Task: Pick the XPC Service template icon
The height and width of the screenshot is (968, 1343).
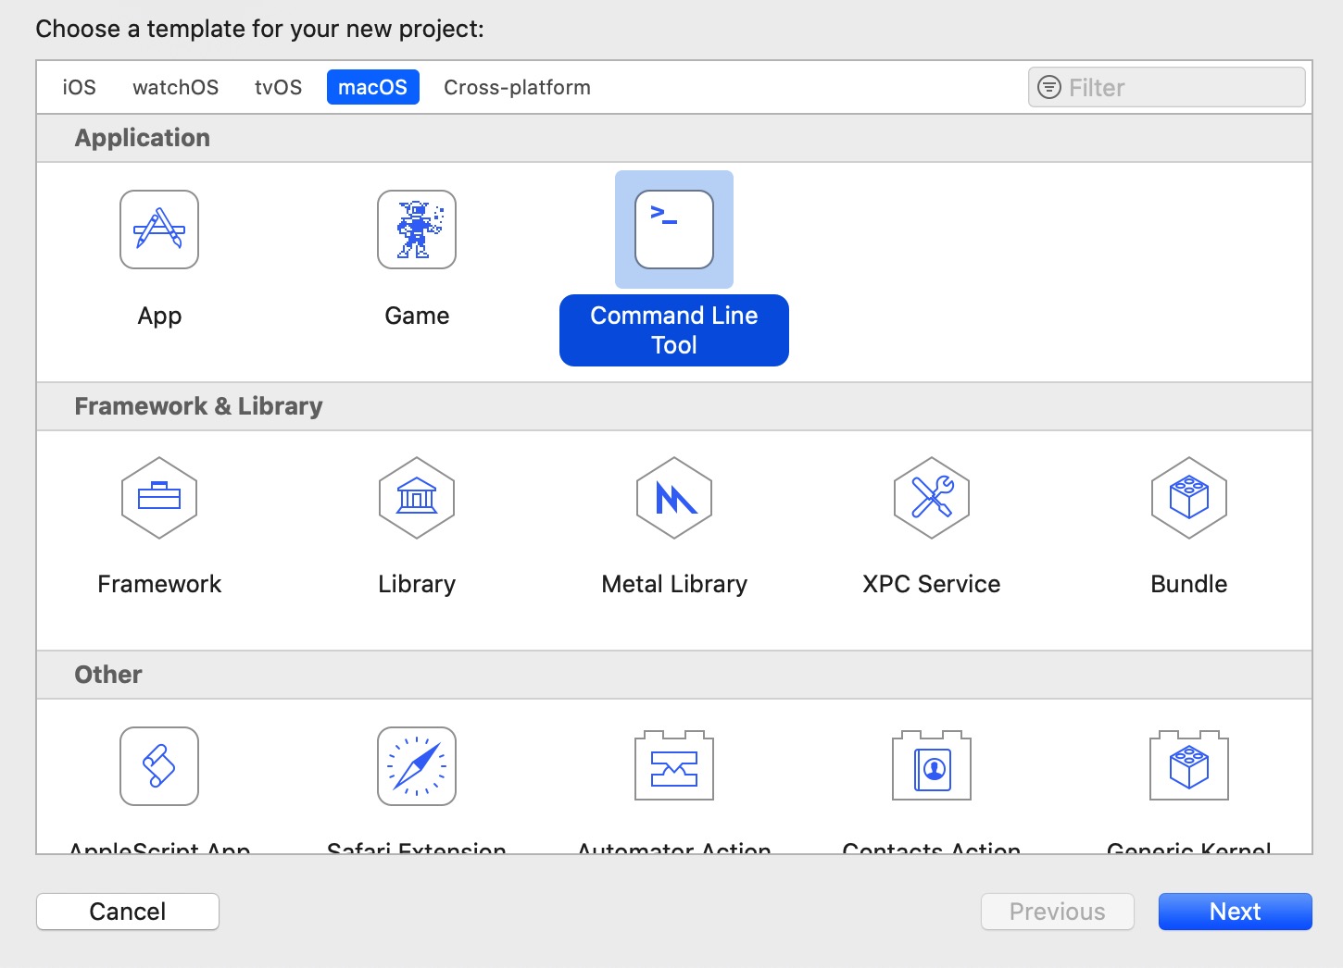Action: tap(932, 498)
